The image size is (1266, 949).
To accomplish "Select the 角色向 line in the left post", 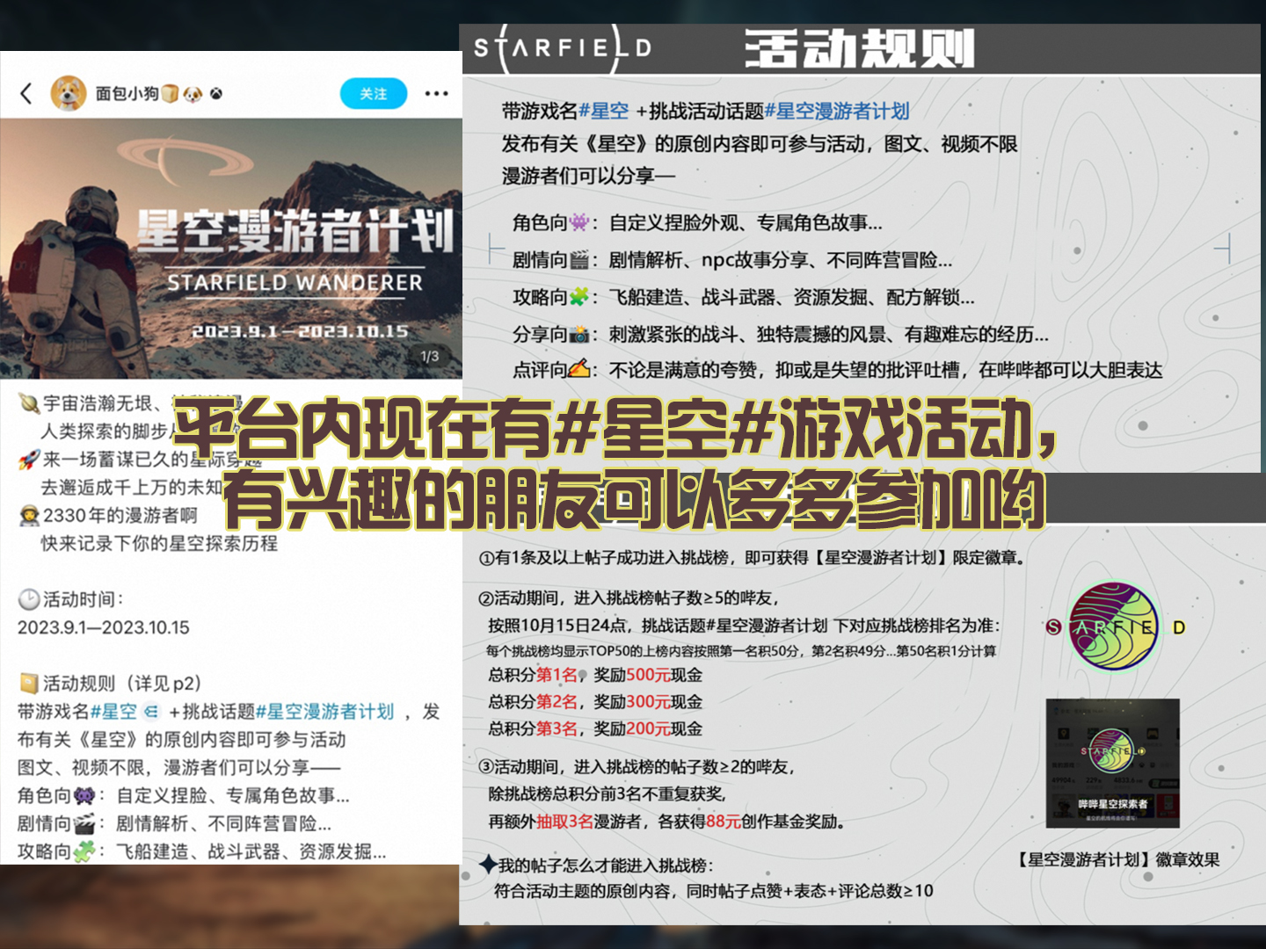I will coord(184,795).
